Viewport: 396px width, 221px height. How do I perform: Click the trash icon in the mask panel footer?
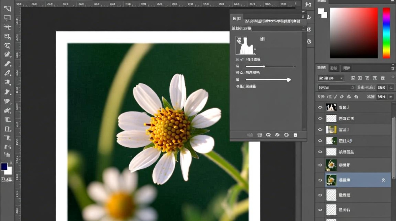pos(295,135)
